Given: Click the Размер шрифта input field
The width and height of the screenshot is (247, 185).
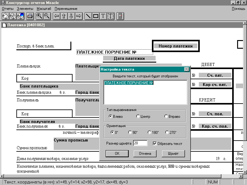Looking at the screenshot, I should tap(140, 143).
